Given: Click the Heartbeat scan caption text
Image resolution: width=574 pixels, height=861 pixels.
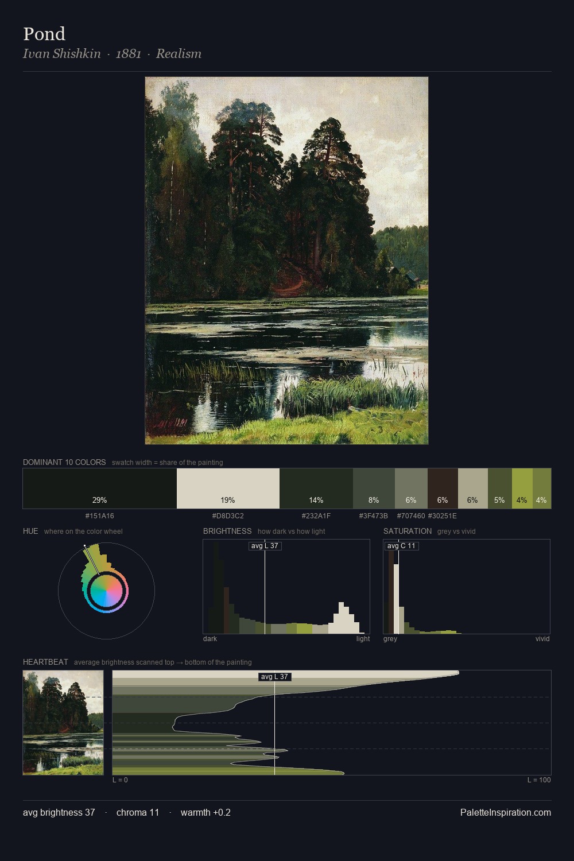Looking at the screenshot, I should [163, 662].
